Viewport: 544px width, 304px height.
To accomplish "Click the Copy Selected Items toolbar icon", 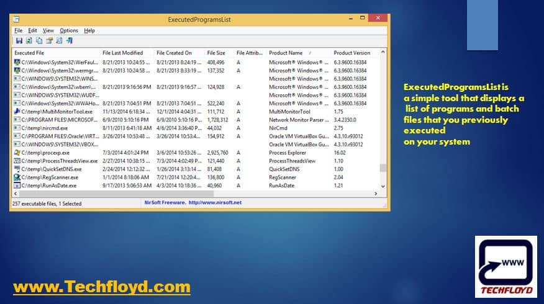I will tap(39, 40).
